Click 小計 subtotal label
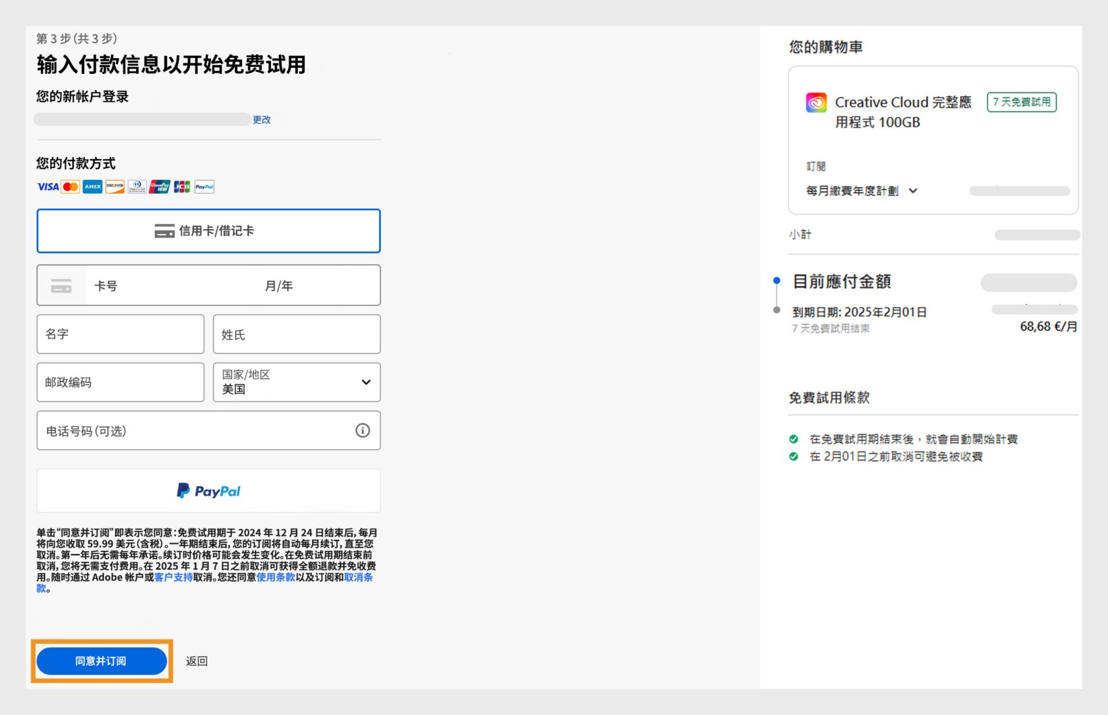This screenshot has width=1108, height=715. (x=800, y=234)
